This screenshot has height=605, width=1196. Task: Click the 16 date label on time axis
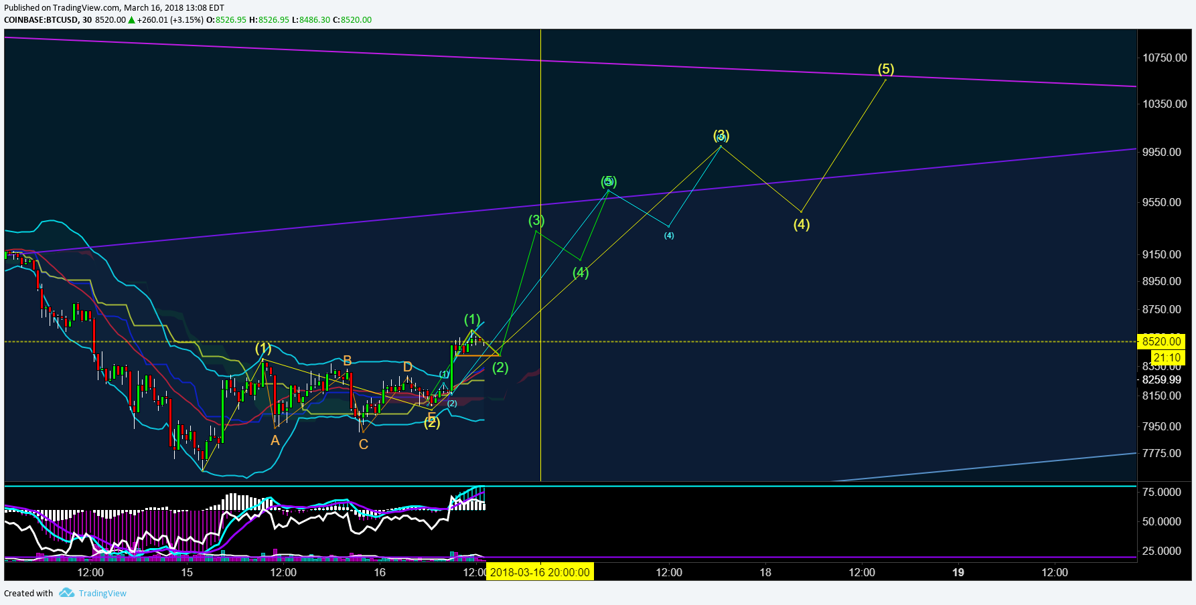[x=380, y=572]
